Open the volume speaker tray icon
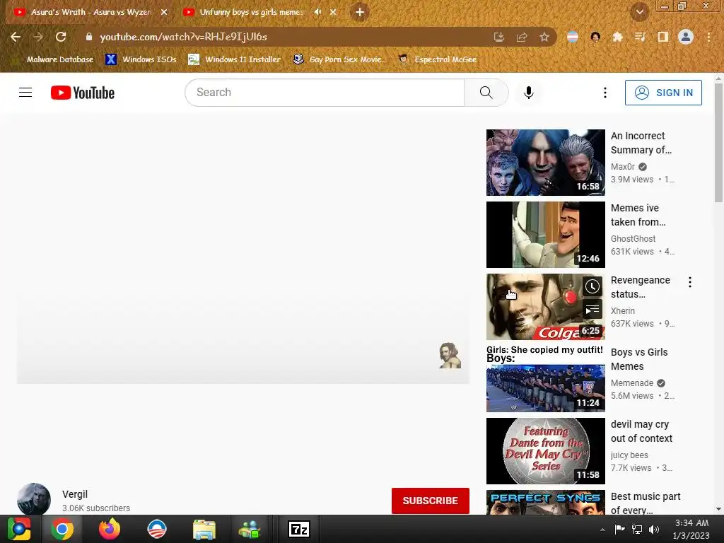Screen dimensions: 724x543 654,529
